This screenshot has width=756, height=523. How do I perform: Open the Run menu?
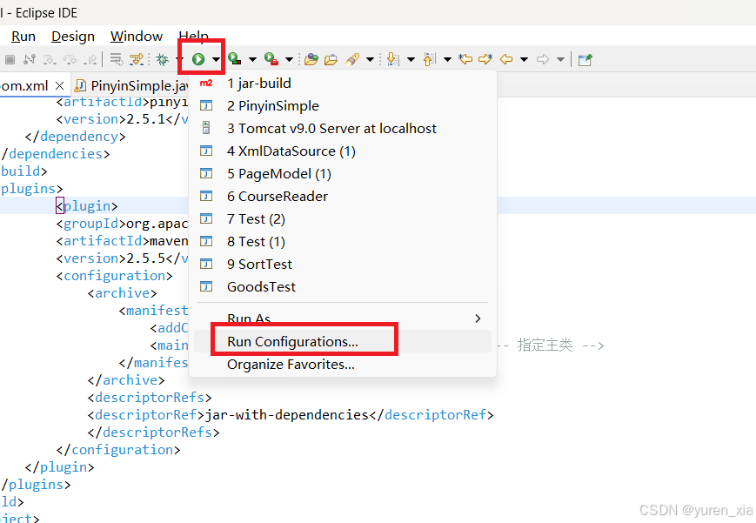[23, 36]
